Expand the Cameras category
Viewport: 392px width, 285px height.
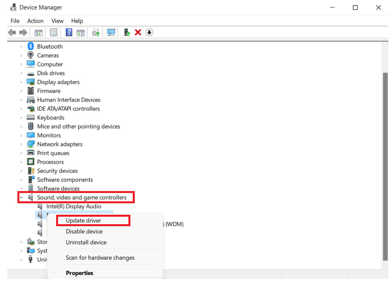pyautogui.click(x=21, y=55)
